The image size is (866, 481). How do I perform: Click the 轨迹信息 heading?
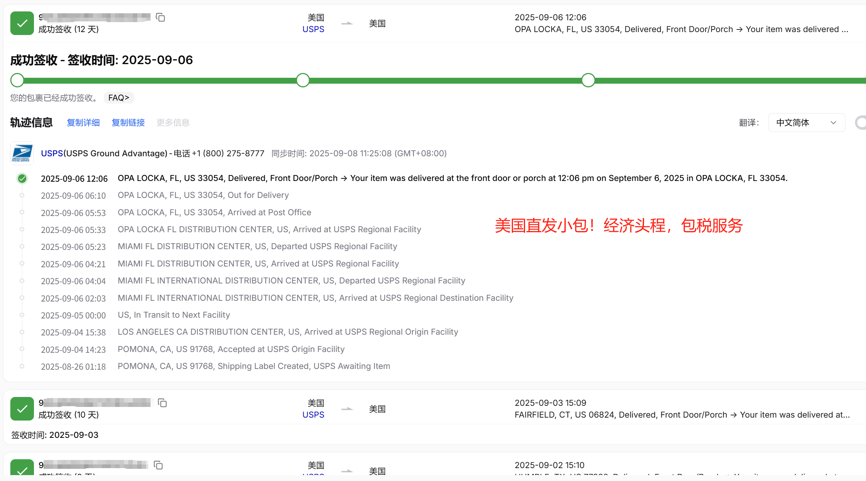tap(31, 123)
